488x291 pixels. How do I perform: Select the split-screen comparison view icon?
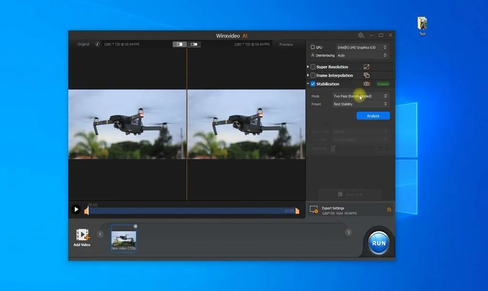[x=179, y=44]
